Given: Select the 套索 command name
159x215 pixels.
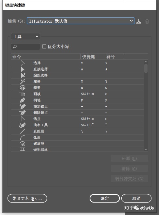Looking at the screenshot, I should pos(37,88).
